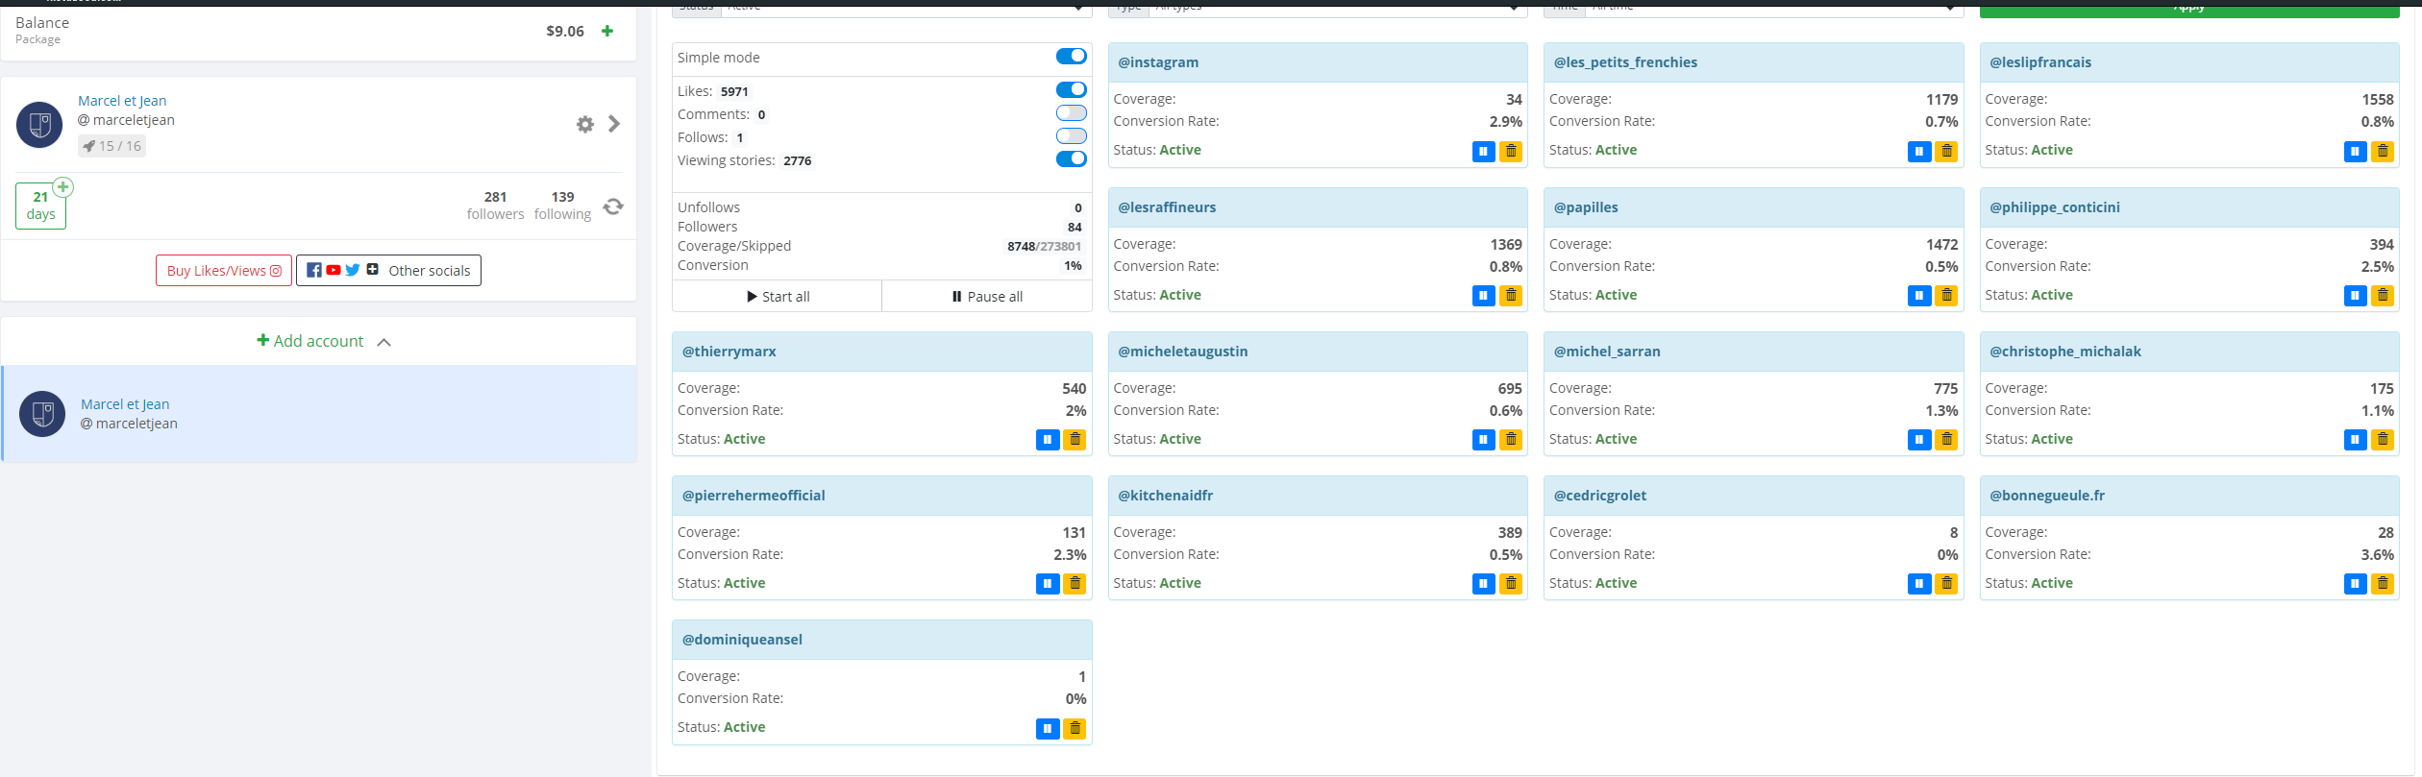
Task: Pause the @dominiqueansel target
Action: (x=1048, y=729)
